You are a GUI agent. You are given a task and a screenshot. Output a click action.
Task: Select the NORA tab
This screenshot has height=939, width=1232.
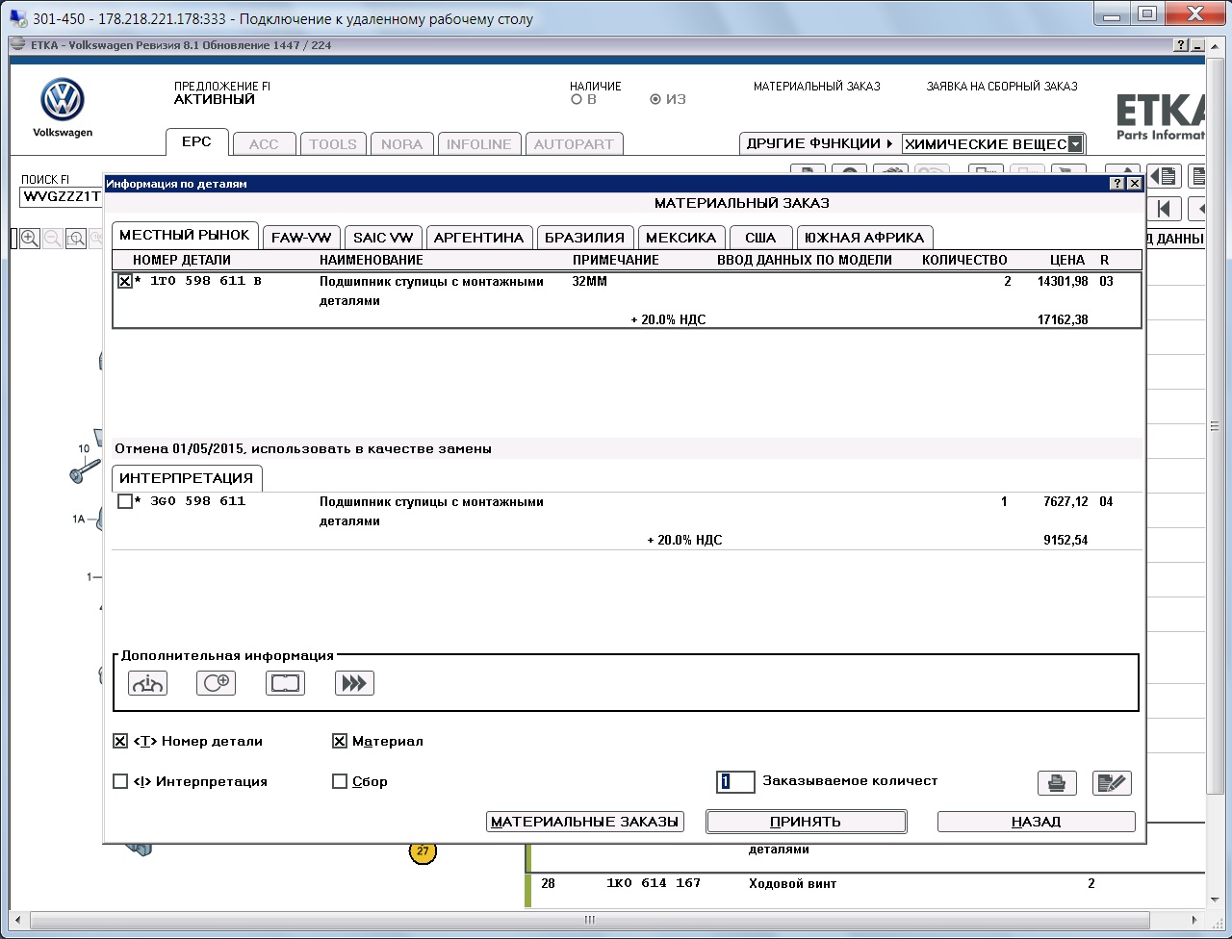pos(401,144)
